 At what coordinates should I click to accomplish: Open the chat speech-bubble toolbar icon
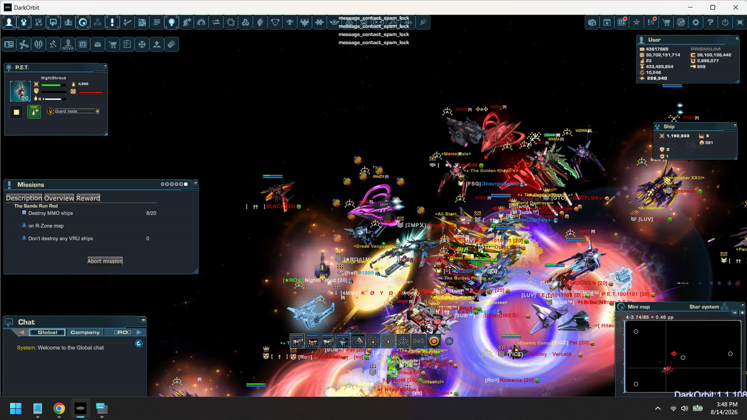pyautogui.click(x=53, y=23)
